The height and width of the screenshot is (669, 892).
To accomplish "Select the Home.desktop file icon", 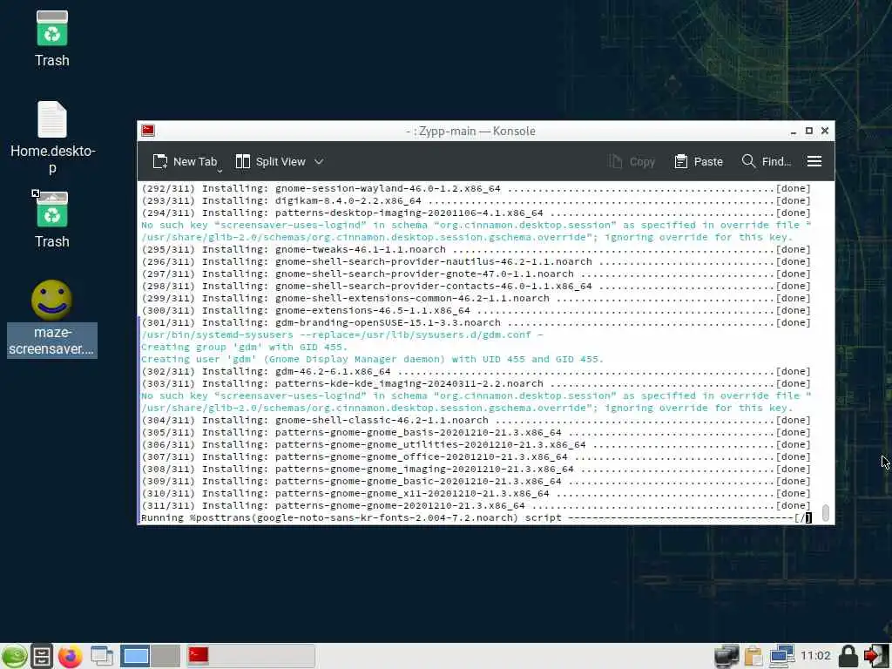I will pyautogui.click(x=52, y=137).
